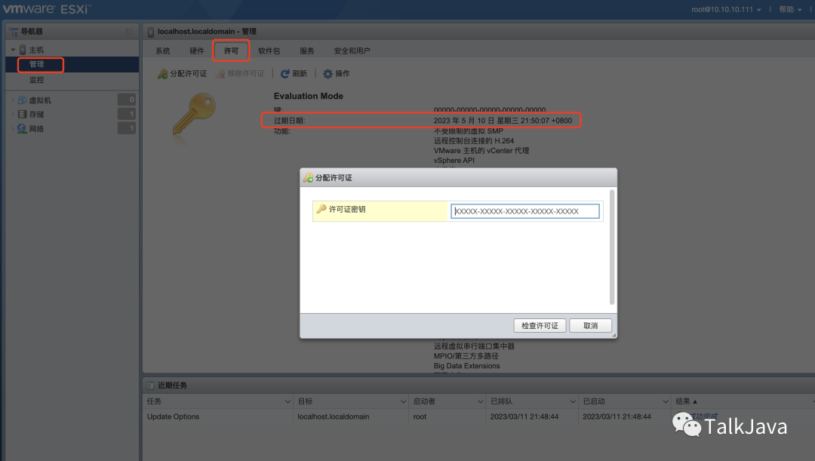Click the 检查许可证 button
The width and height of the screenshot is (815, 461).
pos(540,325)
